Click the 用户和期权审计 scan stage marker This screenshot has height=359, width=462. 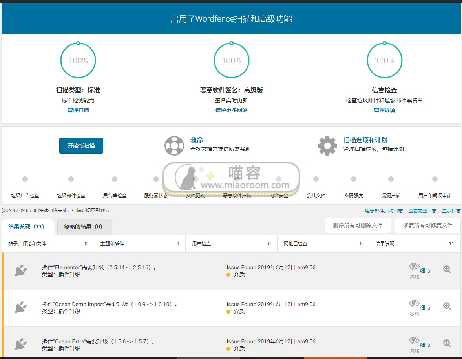[435, 179]
